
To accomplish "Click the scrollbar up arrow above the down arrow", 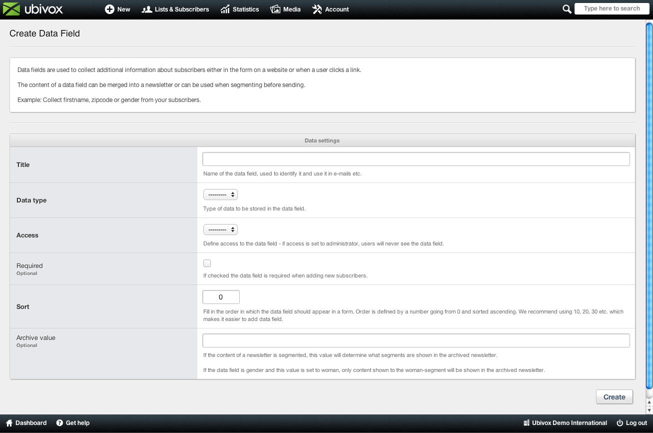I will click(x=649, y=402).
